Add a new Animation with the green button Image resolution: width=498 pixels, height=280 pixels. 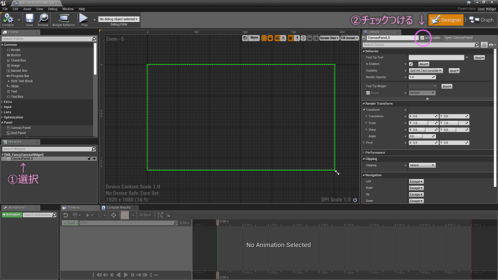tap(12, 215)
